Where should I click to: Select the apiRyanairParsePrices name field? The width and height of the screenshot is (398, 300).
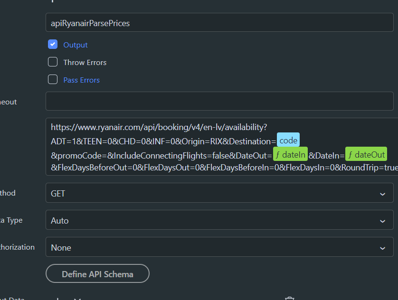pyautogui.click(x=218, y=22)
